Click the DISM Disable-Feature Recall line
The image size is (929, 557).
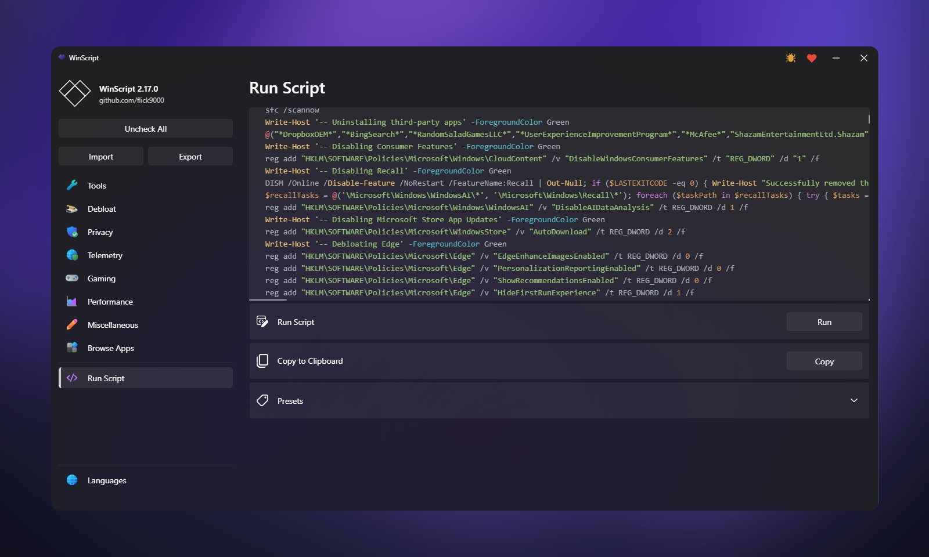(x=567, y=183)
